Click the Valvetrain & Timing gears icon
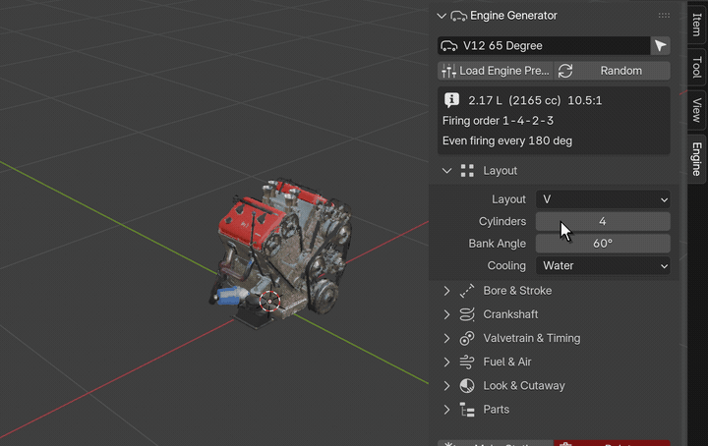708x446 pixels. click(x=467, y=338)
